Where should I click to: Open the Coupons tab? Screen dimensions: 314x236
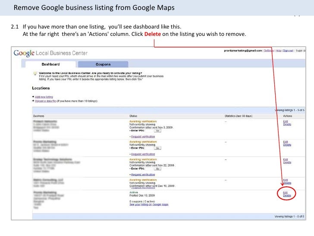pos(103,64)
